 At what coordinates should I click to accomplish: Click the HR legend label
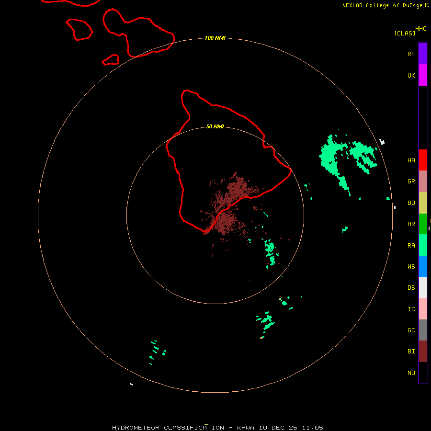(411, 224)
